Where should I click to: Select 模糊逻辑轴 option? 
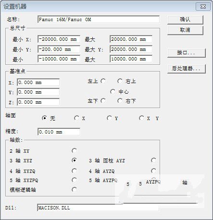[x=74, y=190]
